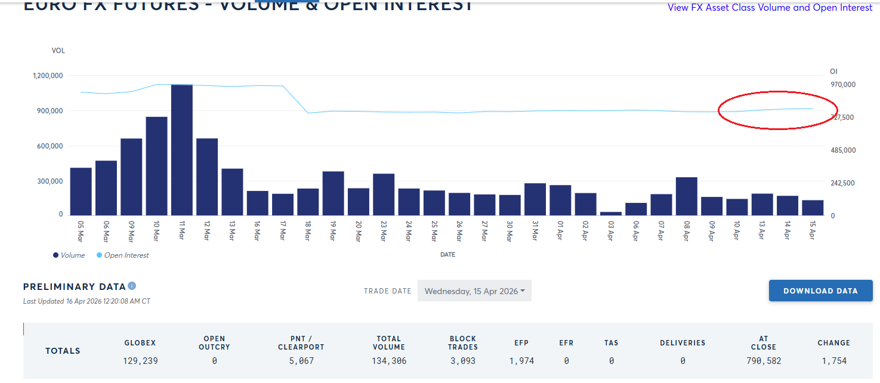Select the tallest volume bar on 11 Mar
The image size is (880, 383).
point(181,149)
